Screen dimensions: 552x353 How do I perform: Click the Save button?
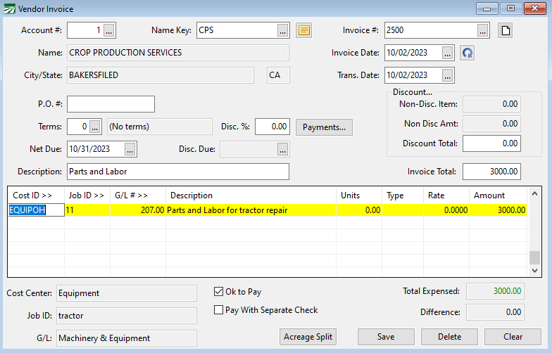tap(386, 337)
